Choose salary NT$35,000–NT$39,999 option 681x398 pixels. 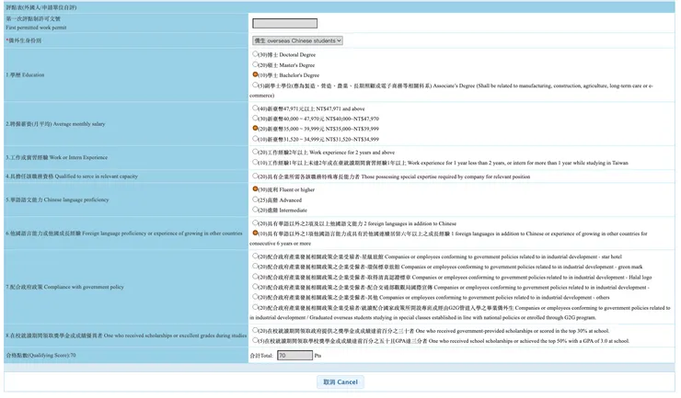tap(255, 129)
